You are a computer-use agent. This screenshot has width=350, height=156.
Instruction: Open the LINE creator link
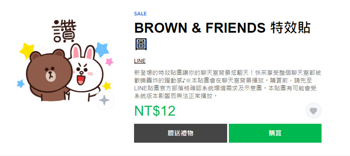point(140,61)
